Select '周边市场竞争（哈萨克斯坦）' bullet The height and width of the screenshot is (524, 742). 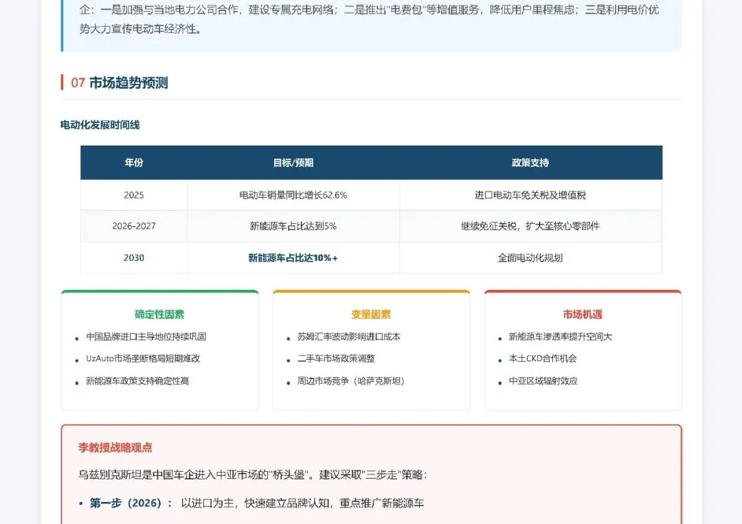[351, 381]
